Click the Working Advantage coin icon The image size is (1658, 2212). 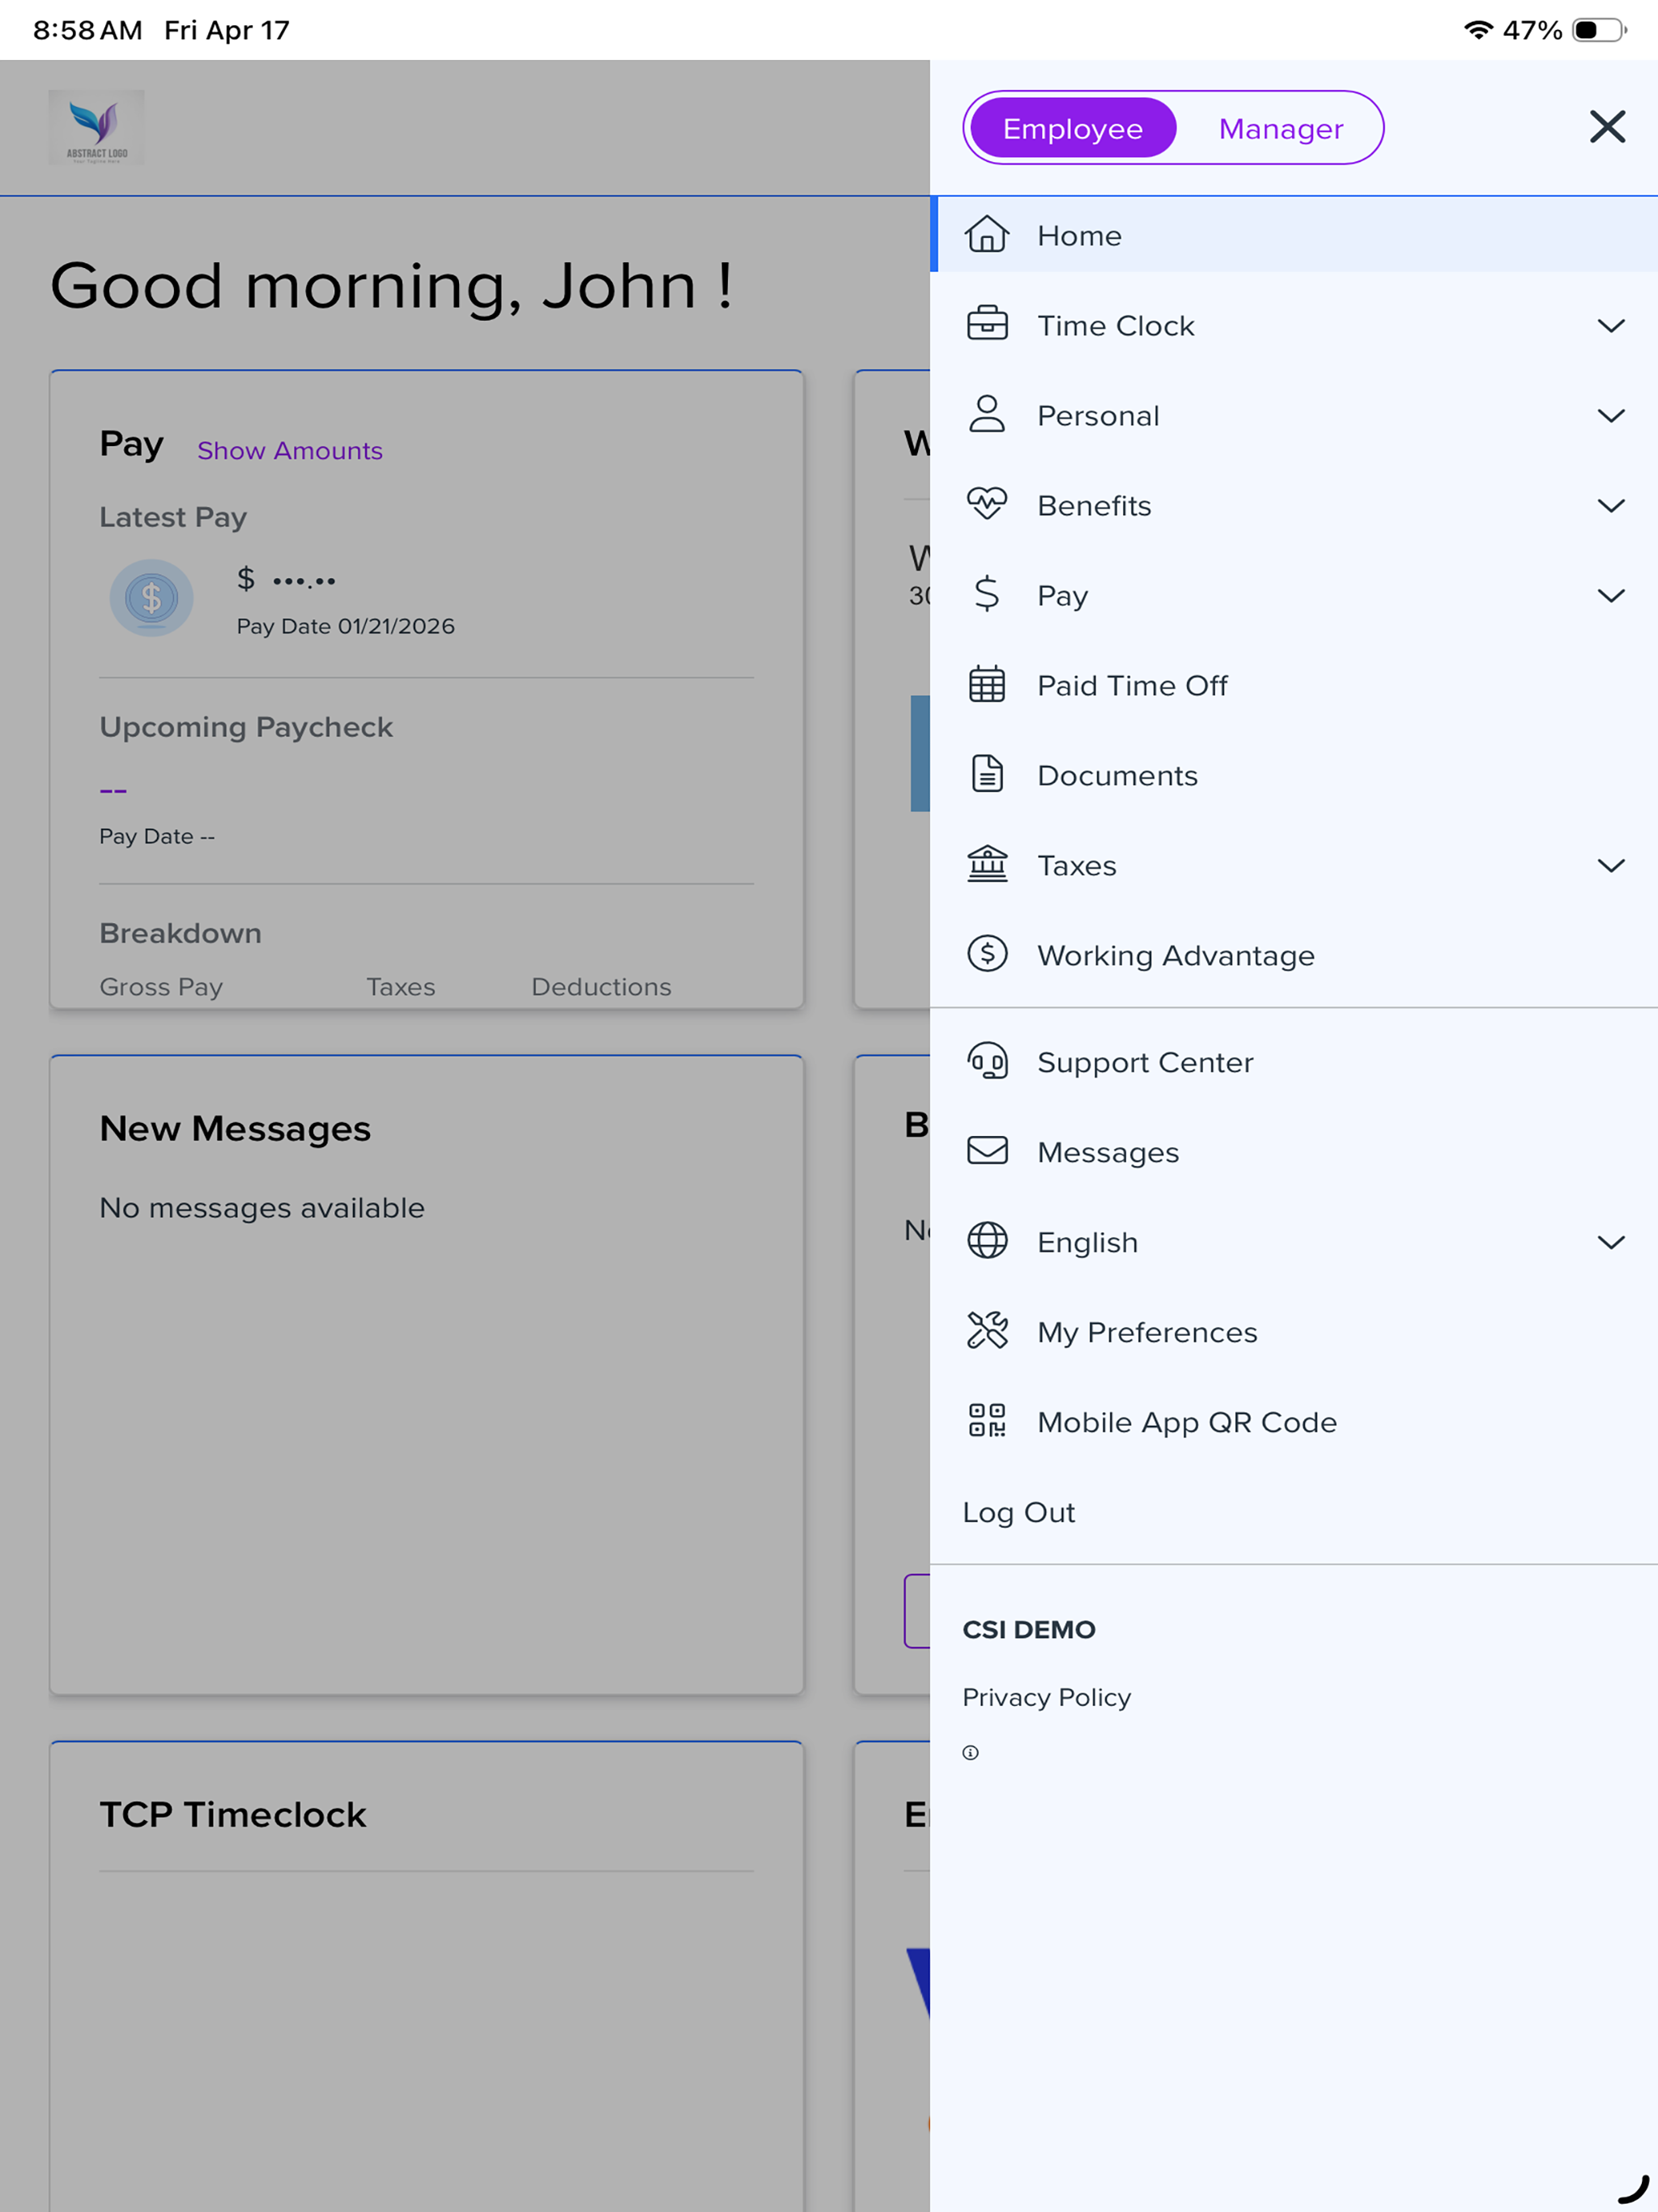986,954
